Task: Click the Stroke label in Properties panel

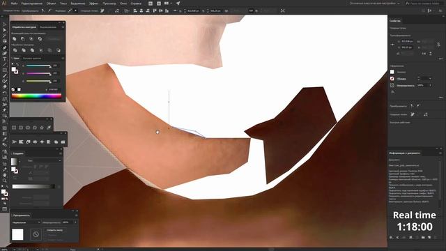Action: click(401, 79)
